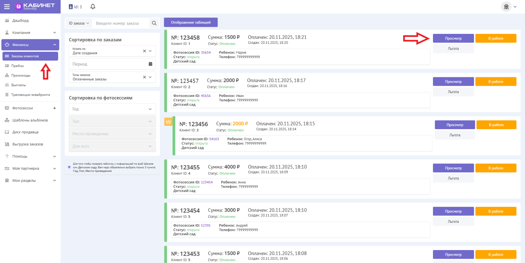Open Дашборд from the sidebar

[x=20, y=21]
